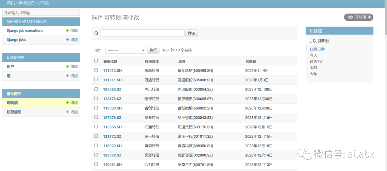Open bond 111012.SH
387x171 pixels.
(x=112, y=71)
